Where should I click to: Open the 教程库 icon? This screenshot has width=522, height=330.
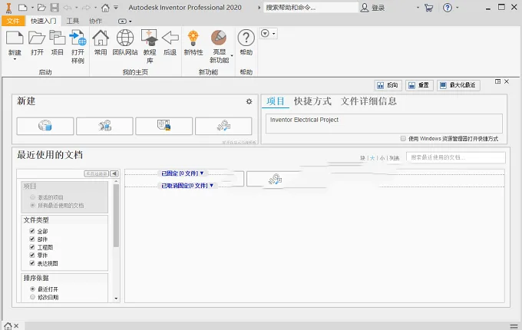[150, 38]
